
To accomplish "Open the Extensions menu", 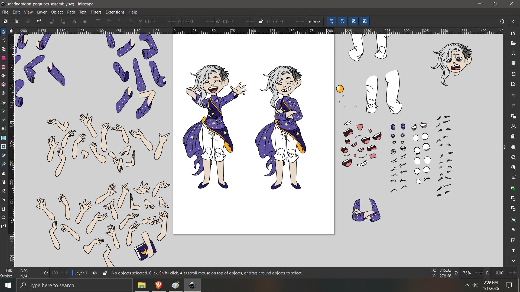I will point(115,12).
